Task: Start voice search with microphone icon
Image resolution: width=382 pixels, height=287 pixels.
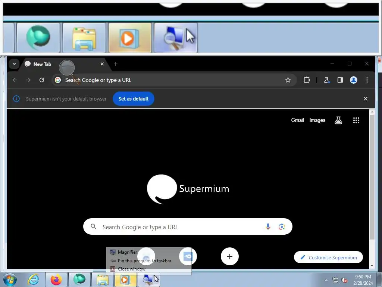Action: coord(268,227)
